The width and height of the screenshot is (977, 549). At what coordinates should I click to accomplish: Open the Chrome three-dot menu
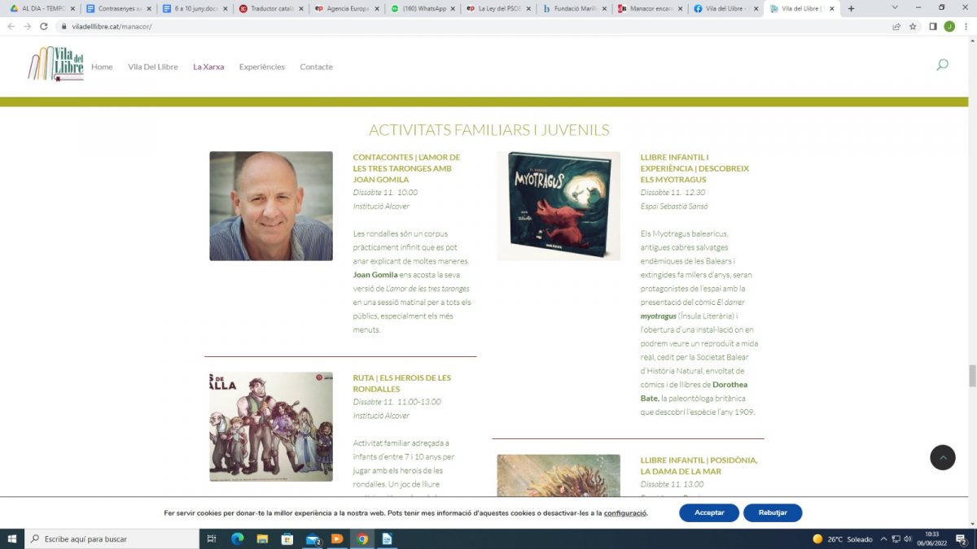click(965, 26)
